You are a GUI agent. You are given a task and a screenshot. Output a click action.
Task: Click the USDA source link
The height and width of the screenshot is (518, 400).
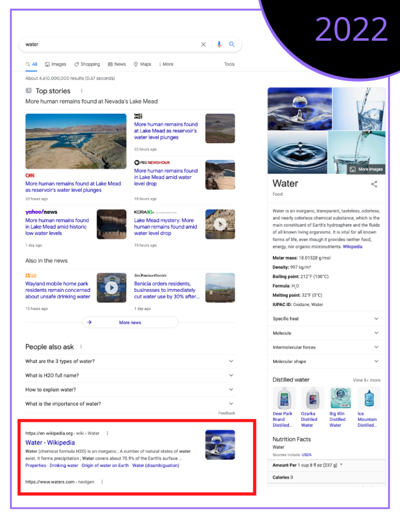(x=306, y=455)
